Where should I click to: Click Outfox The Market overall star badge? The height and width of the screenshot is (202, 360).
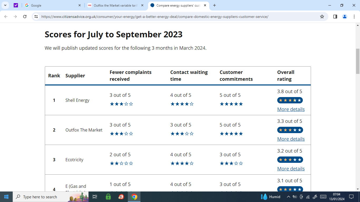(290, 130)
